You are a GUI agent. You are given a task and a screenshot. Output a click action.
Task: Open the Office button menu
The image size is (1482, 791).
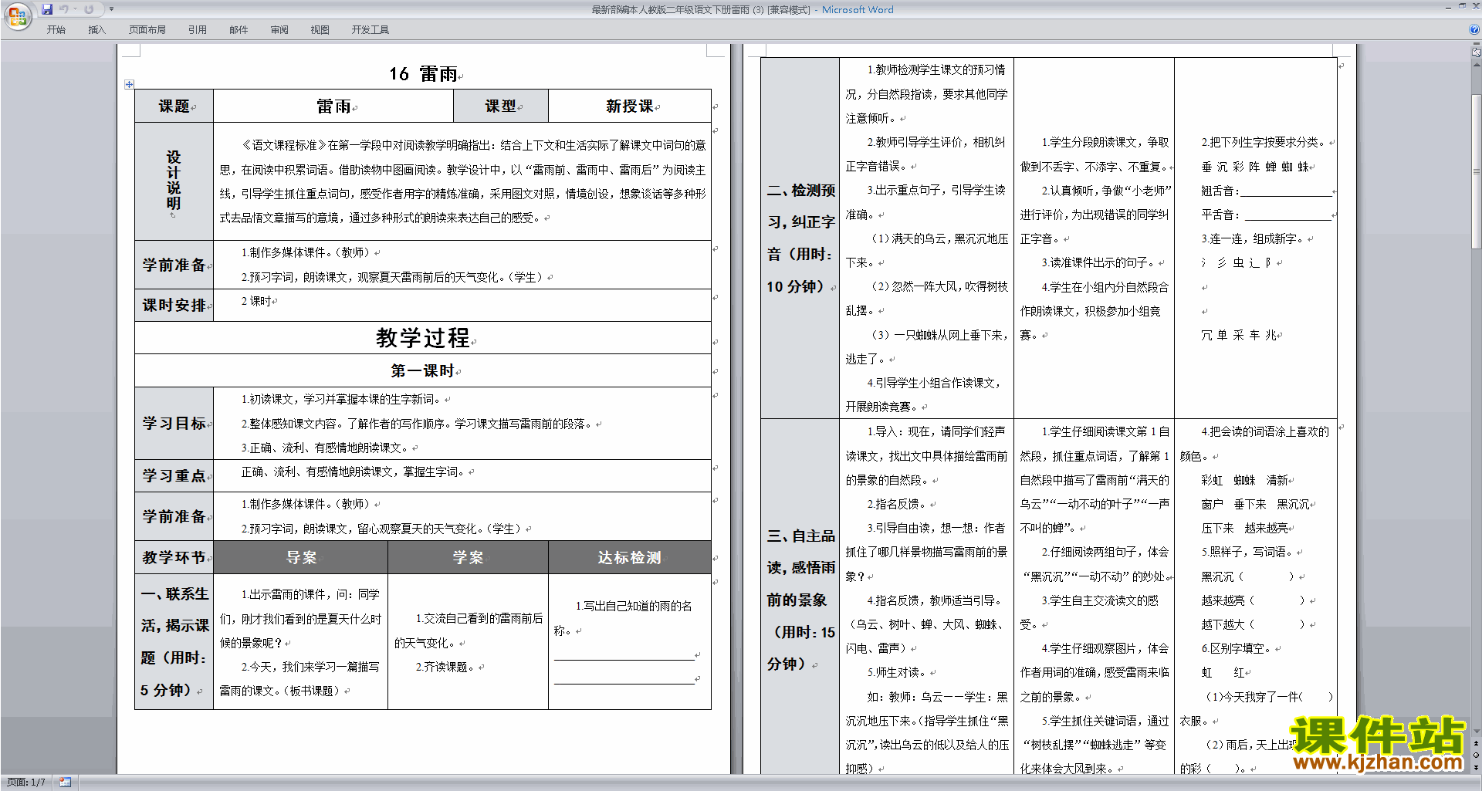tap(17, 15)
